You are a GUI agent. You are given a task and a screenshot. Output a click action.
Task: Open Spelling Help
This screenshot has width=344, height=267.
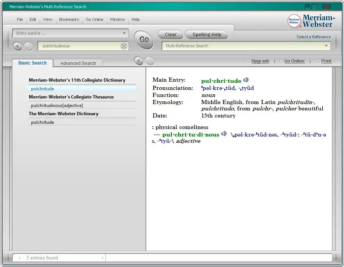[207, 35]
